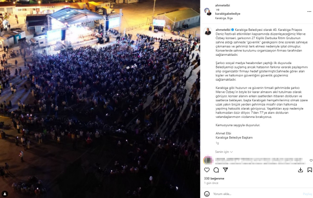The height and width of the screenshot is (198, 313).
Task: Open ahmetelbi profile from header username
Action: click(x=223, y=5)
